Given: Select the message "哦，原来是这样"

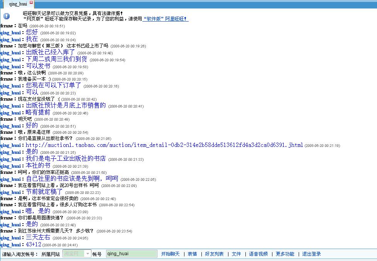Looking at the screenshot, I should pyautogui.click(x=34, y=132).
